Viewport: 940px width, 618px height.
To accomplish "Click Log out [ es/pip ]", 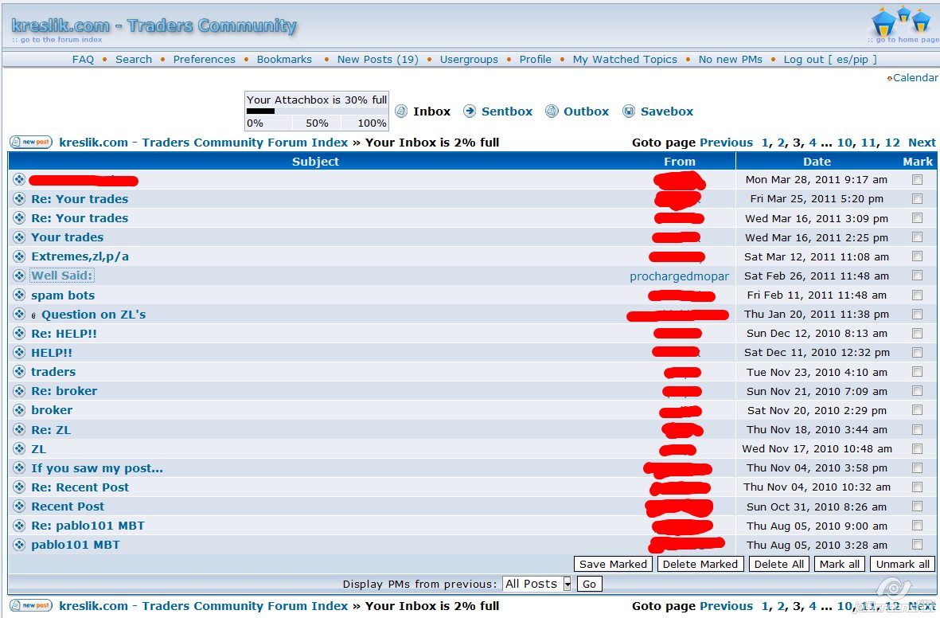I will [829, 60].
